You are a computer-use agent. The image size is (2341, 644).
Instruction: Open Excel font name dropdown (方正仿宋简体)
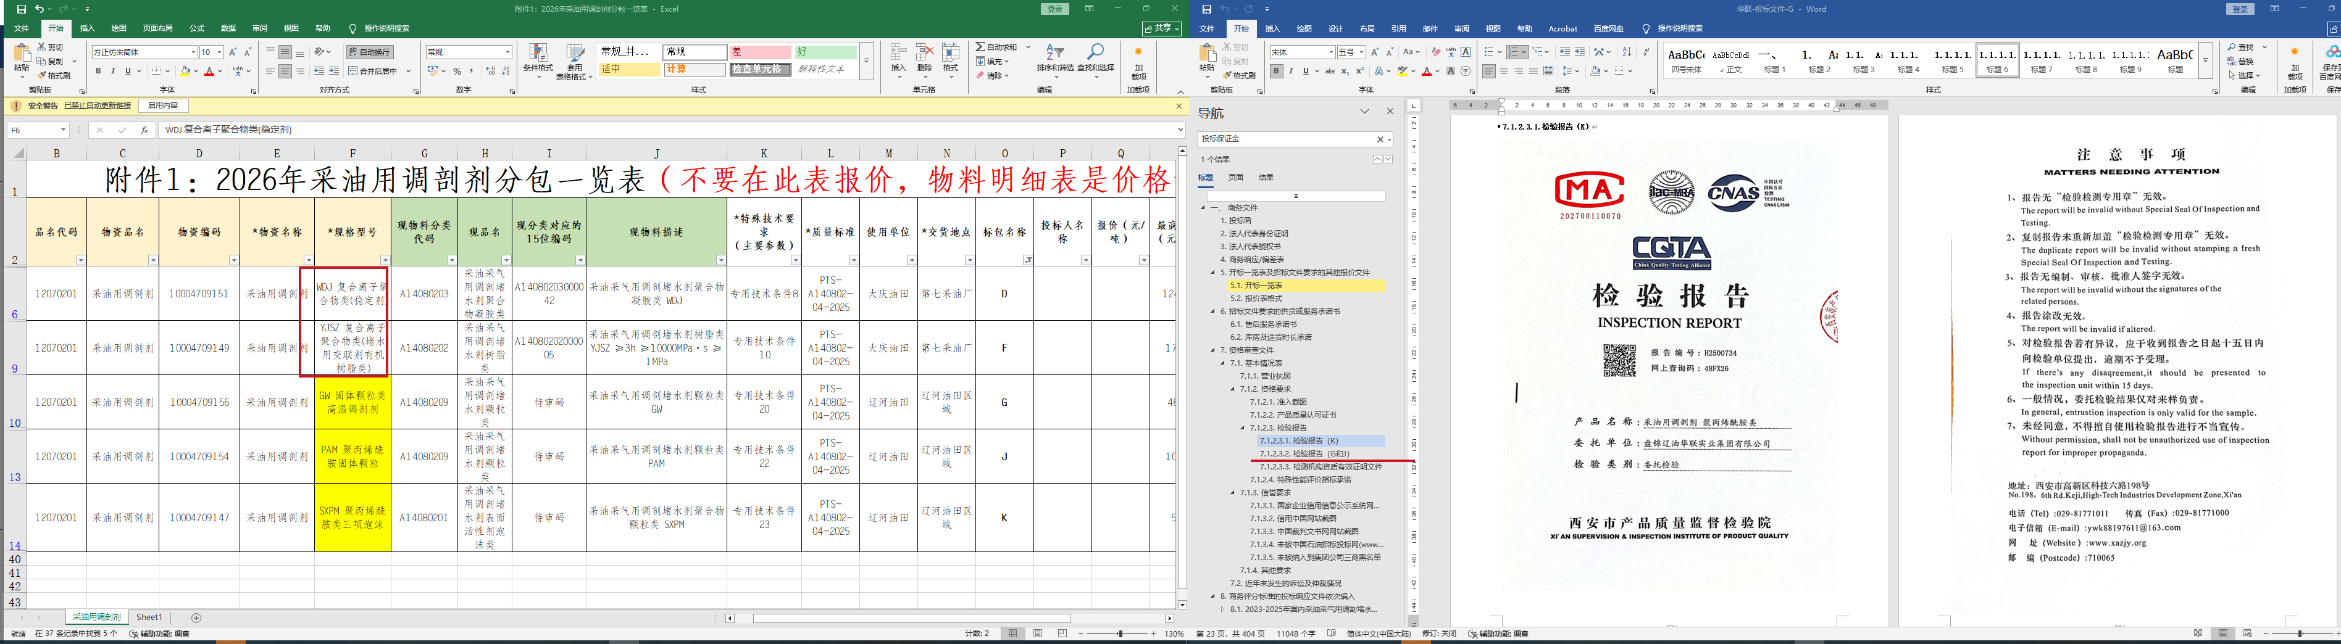(193, 52)
